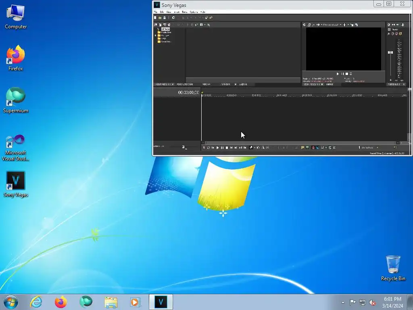Click the Master automation settings icon
This screenshot has height=310, width=413.
[392, 34]
